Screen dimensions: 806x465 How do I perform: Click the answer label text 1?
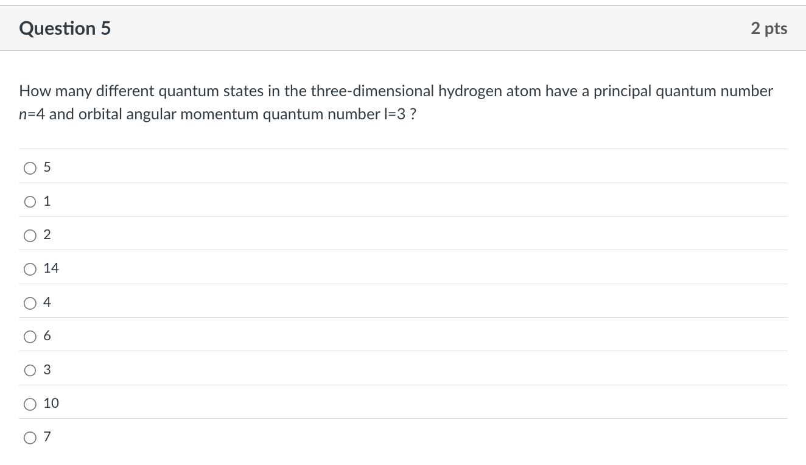tap(47, 201)
